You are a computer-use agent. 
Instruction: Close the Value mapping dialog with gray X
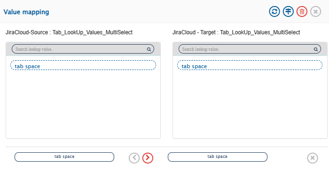click(x=315, y=11)
